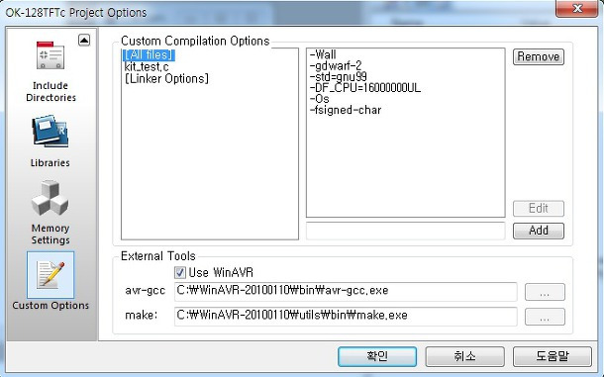Select the -Wall compilation option

(x=323, y=54)
